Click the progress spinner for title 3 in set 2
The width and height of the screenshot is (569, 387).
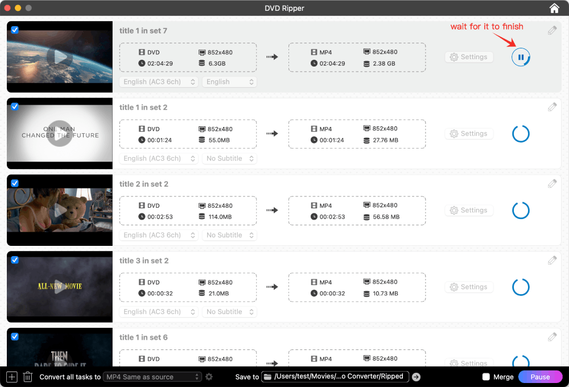521,287
